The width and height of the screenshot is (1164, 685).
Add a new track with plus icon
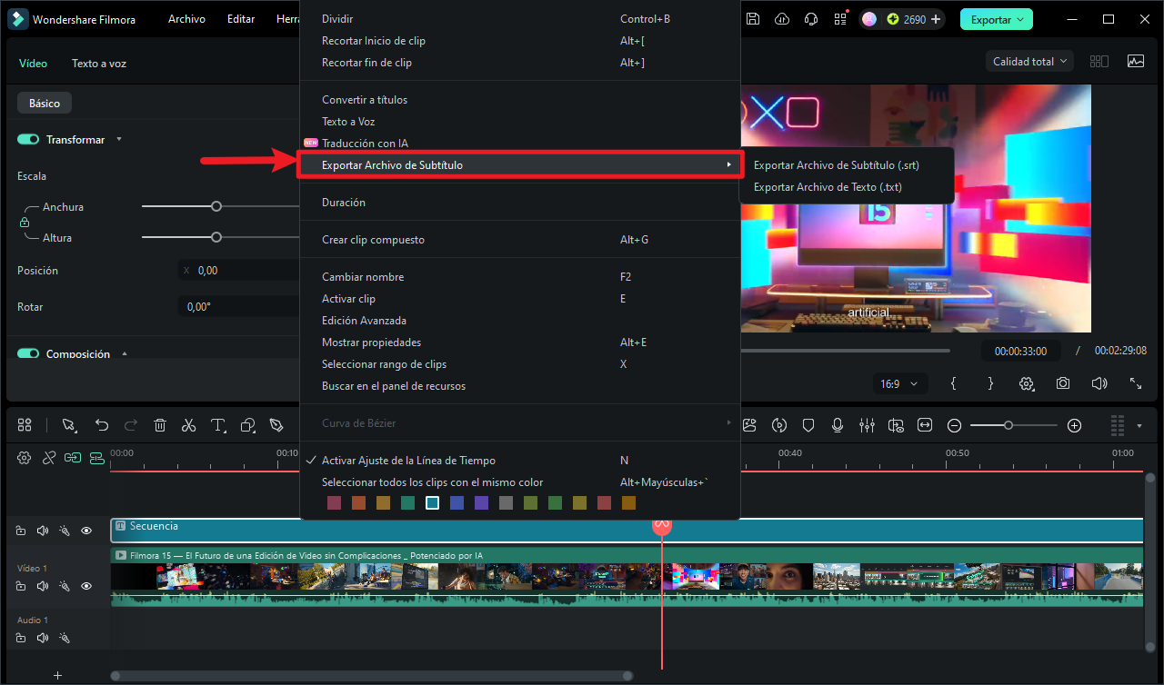click(57, 675)
